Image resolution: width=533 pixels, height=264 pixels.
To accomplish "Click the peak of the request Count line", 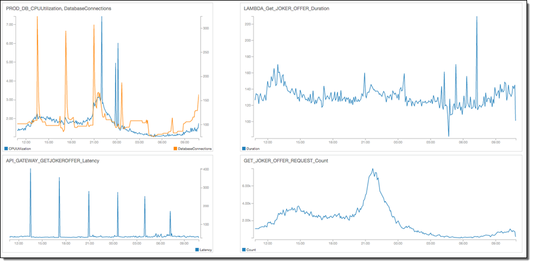I will point(373,169).
